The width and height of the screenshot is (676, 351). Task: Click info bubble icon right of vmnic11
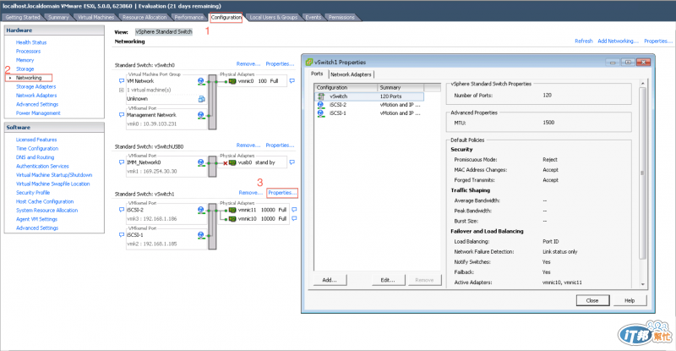pyautogui.click(x=294, y=210)
